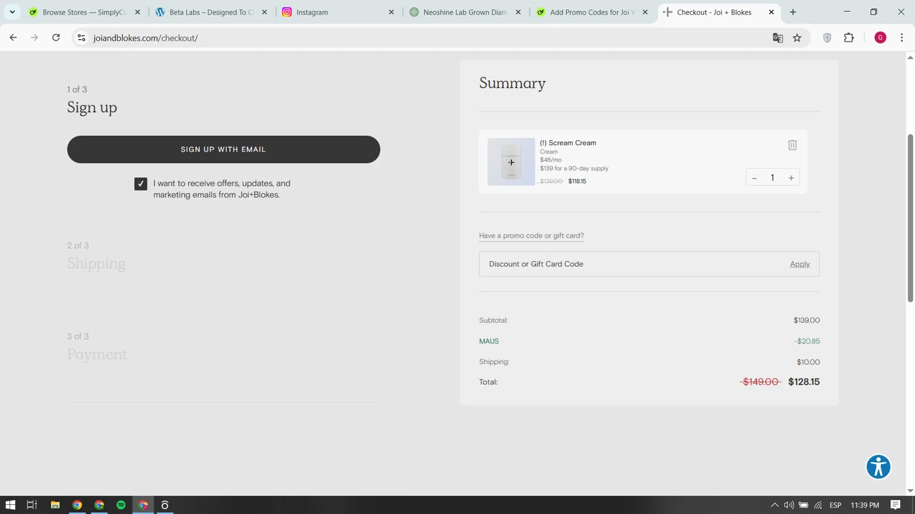Click the MAUS discount label

[x=489, y=341]
